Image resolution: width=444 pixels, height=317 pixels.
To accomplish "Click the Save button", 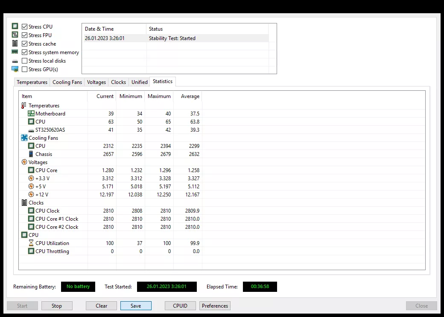I will (x=136, y=305).
